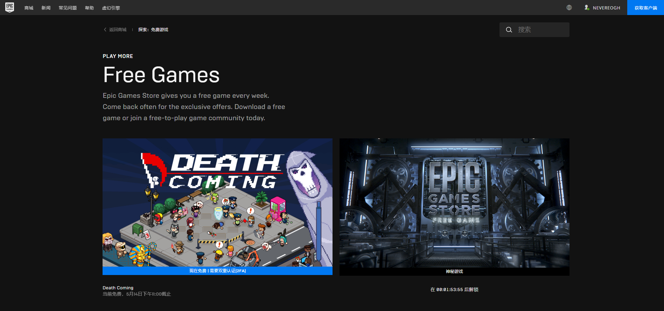Click the PLAY MORE label

point(118,56)
